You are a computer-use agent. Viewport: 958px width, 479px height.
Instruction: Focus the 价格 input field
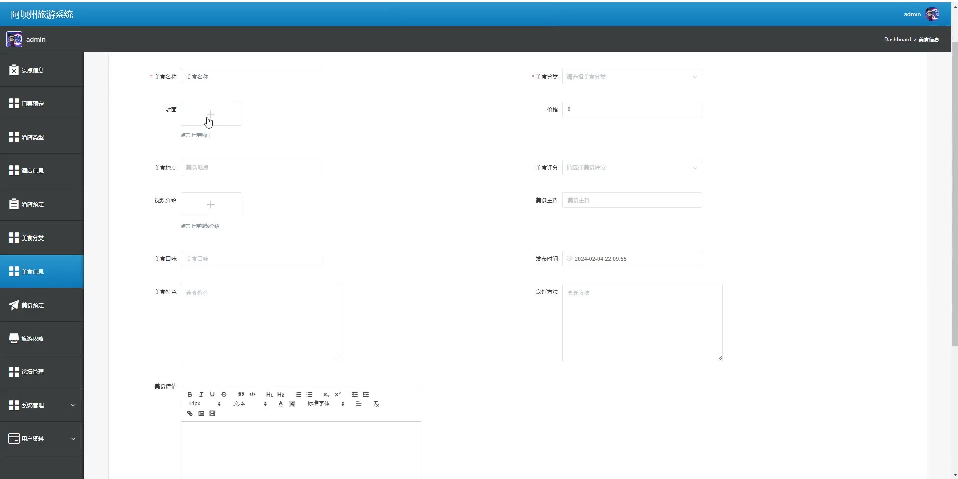[x=632, y=109]
